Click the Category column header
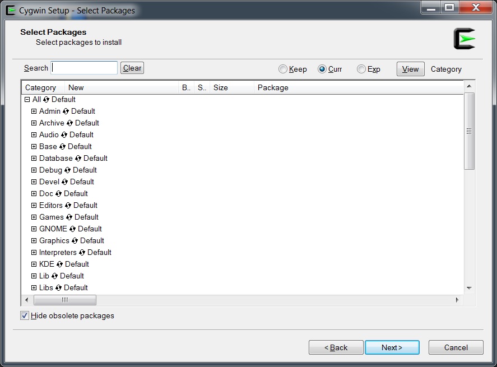Screen dimensions: 497x367 click(x=43, y=87)
